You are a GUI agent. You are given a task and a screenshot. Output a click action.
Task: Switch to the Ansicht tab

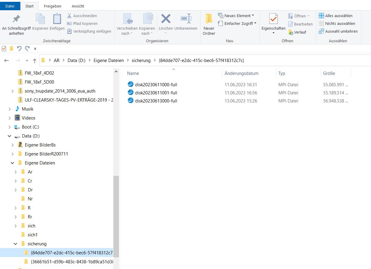click(x=78, y=6)
